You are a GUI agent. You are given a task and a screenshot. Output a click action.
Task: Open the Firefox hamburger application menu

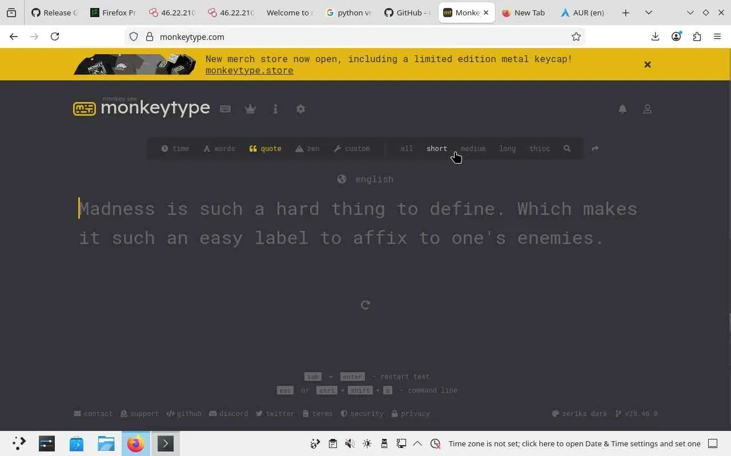[x=717, y=36]
